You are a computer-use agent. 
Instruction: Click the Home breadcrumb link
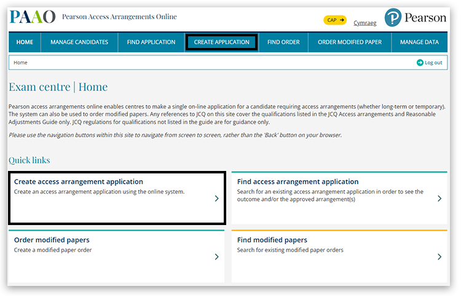click(x=20, y=63)
